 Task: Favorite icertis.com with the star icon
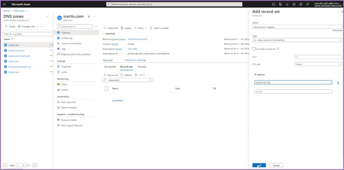(x=89, y=17)
